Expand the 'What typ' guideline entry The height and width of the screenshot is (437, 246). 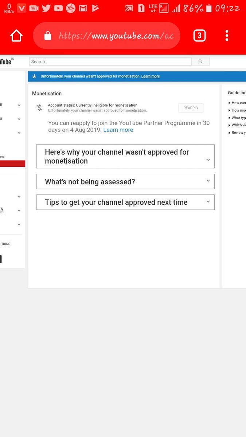coord(237,118)
